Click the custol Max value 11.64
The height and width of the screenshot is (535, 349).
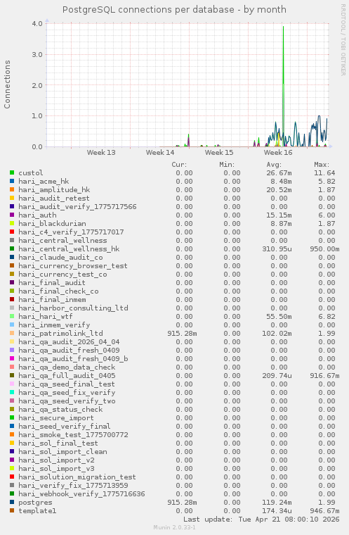point(324,173)
